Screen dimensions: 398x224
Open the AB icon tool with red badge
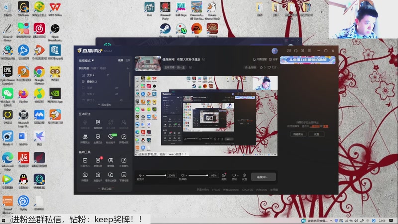coord(98,162)
